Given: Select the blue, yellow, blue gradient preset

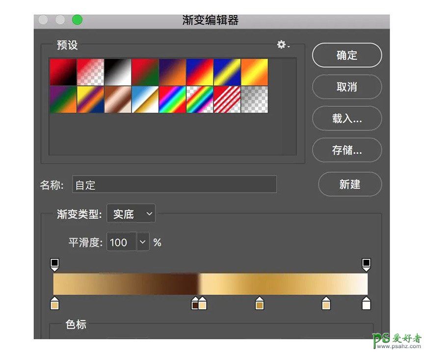Looking at the screenshot, I should tap(227, 72).
